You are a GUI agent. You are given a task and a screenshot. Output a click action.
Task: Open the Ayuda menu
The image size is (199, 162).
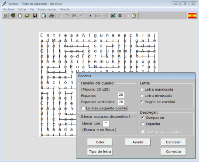[65, 9]
